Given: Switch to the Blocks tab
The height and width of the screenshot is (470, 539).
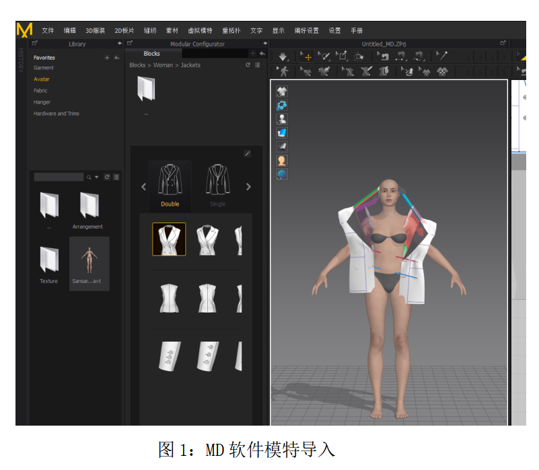Looking at the screenshot, I should [152, 54].
